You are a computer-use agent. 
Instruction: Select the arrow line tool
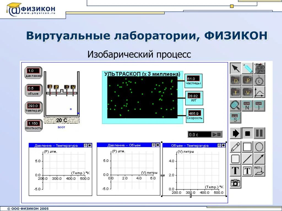259,159
